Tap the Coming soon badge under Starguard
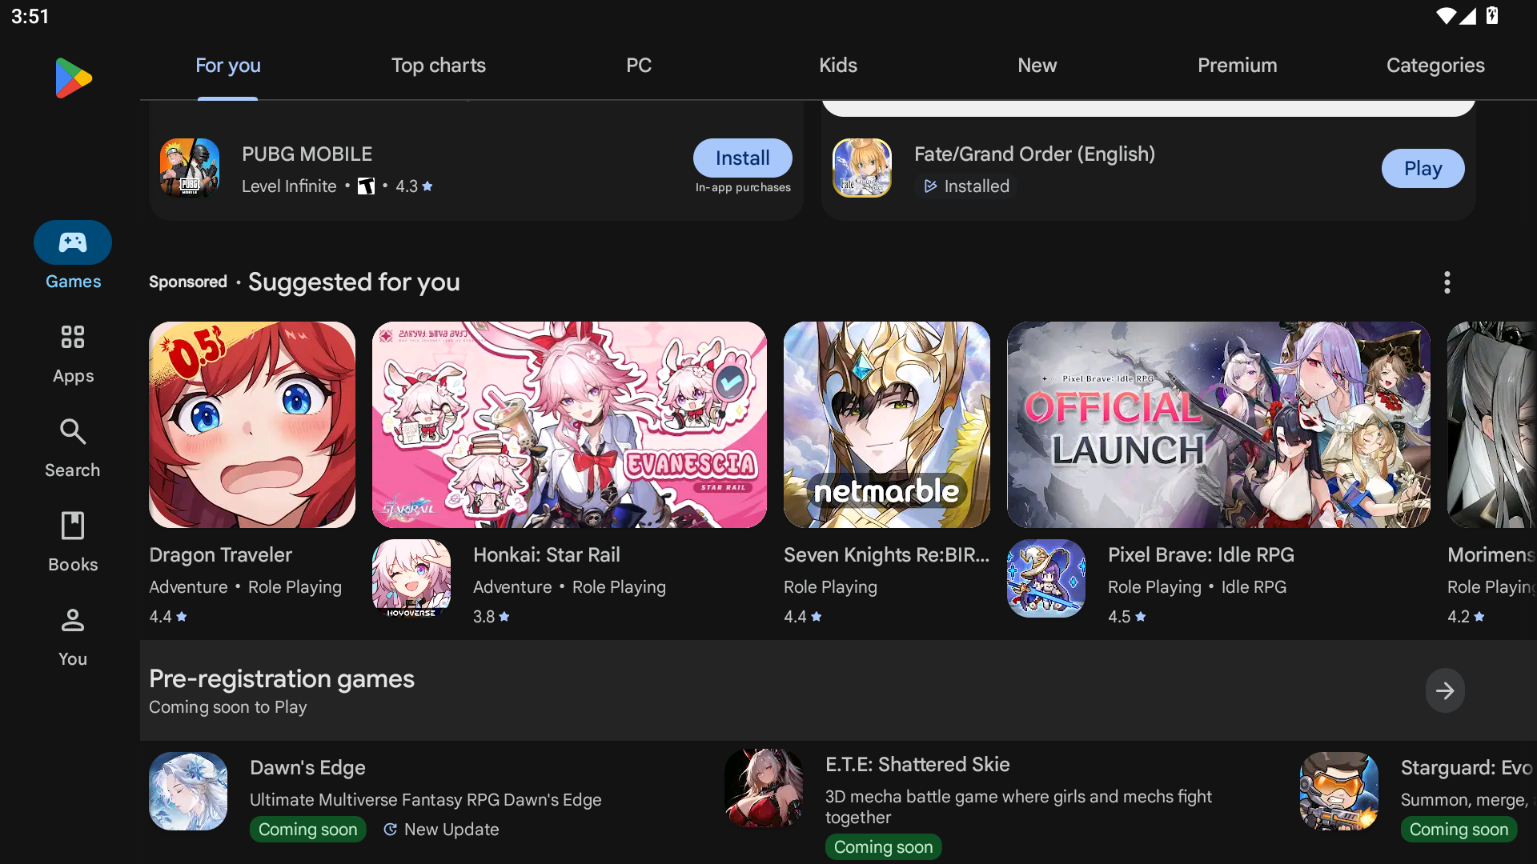 1459,830
